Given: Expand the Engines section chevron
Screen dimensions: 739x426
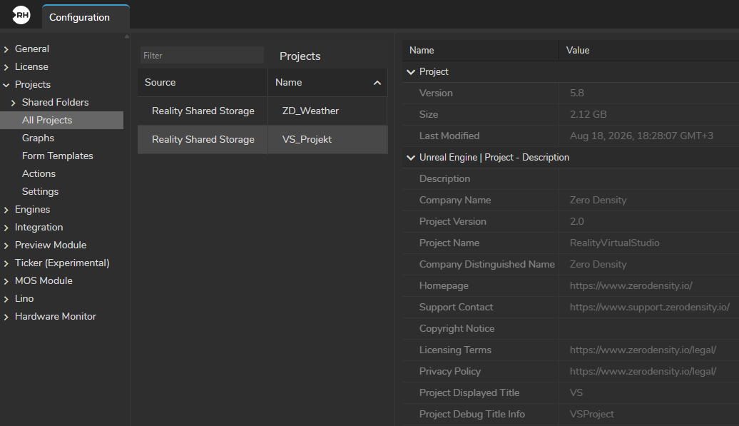Looking at the screenshot, I should (x=6, y=210).
